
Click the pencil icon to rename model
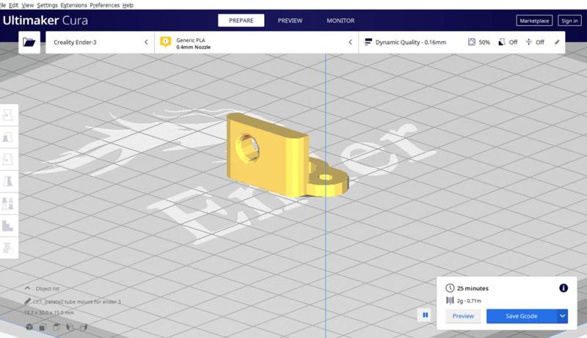click(x=27, y=301)
